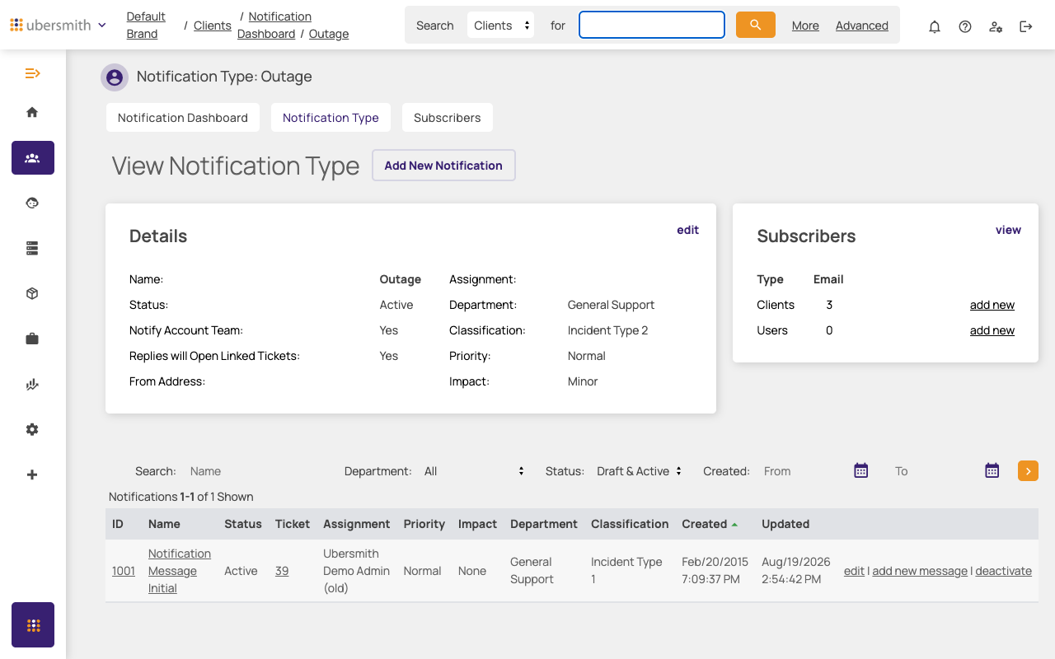This screenshot has width=1055, height=659.
Task: Open the ubersmith brand dropdown
Action: 59,25
